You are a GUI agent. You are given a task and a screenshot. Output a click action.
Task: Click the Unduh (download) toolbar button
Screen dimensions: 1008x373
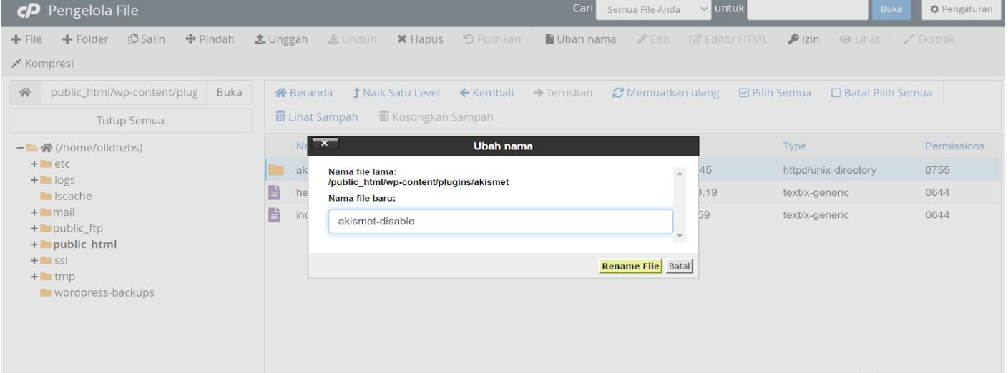[353, 38]
